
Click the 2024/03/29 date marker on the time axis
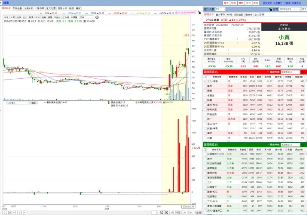click(188, 206)
